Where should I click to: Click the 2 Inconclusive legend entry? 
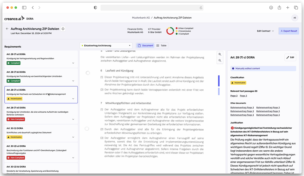[183, 31]
